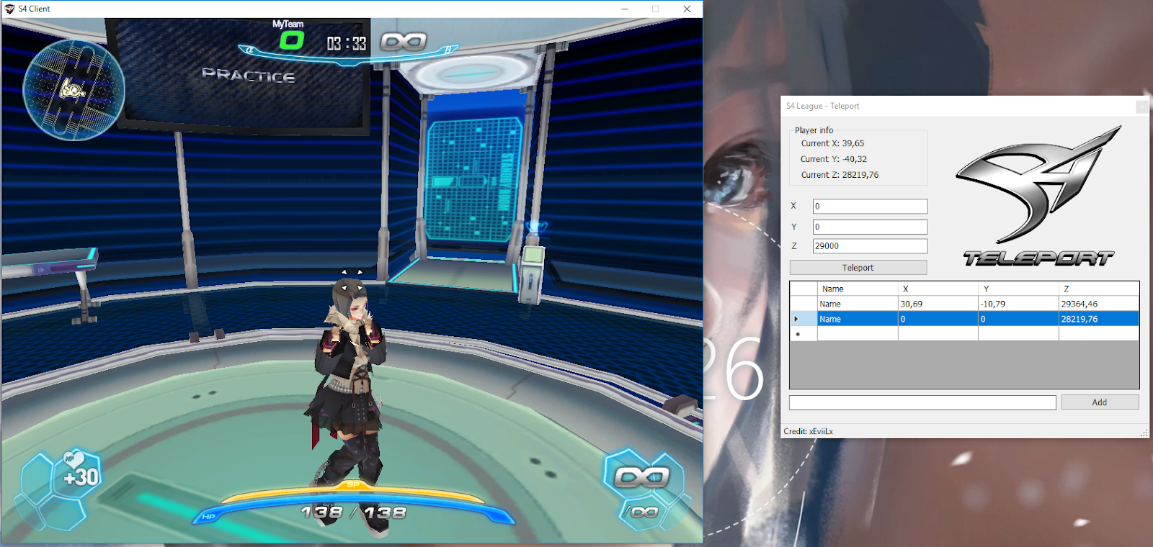Click the large infinity ammo icon
Viewport: 1153px width, 547px height.
[x=641, y=476]
